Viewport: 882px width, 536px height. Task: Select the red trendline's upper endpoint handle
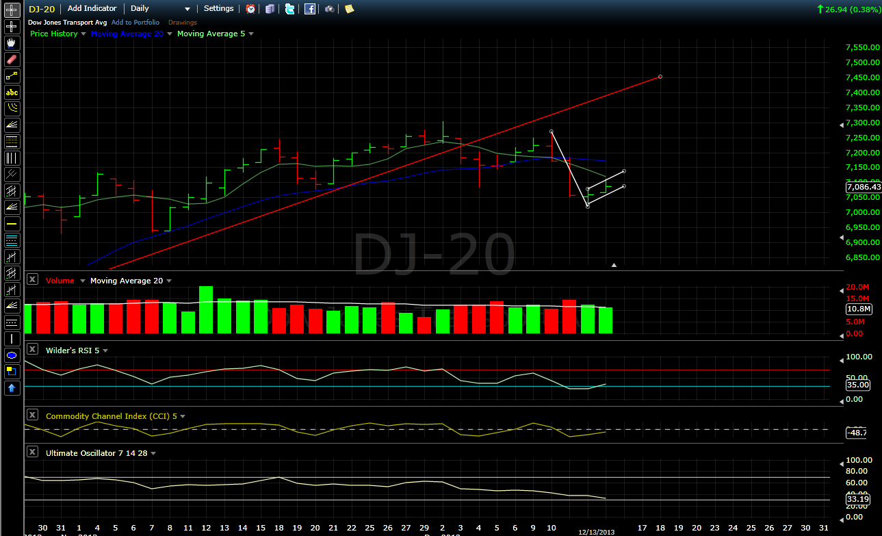click(x=660, y=77)
